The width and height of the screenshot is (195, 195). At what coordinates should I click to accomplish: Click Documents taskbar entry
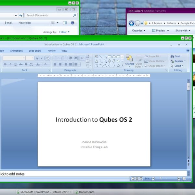(x=85, y=192)
